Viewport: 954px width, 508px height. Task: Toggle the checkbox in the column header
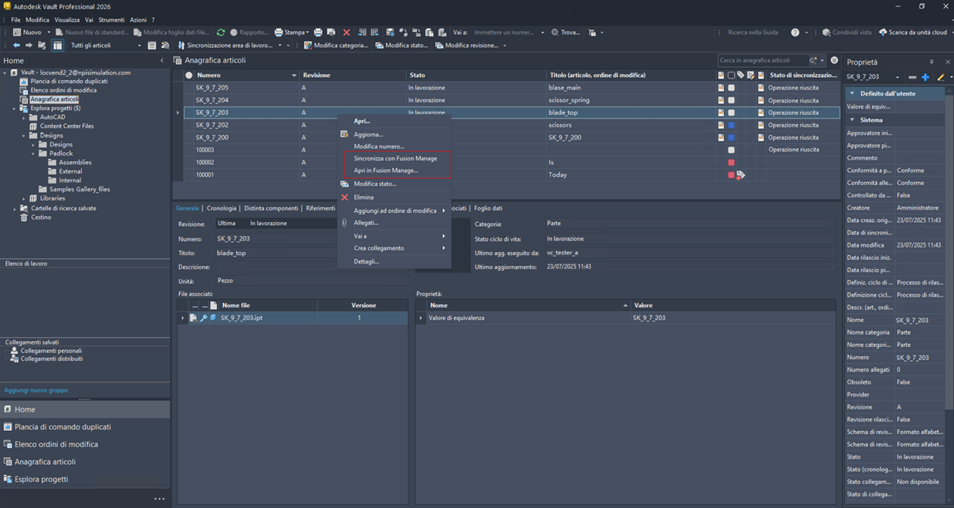(731, 76)
